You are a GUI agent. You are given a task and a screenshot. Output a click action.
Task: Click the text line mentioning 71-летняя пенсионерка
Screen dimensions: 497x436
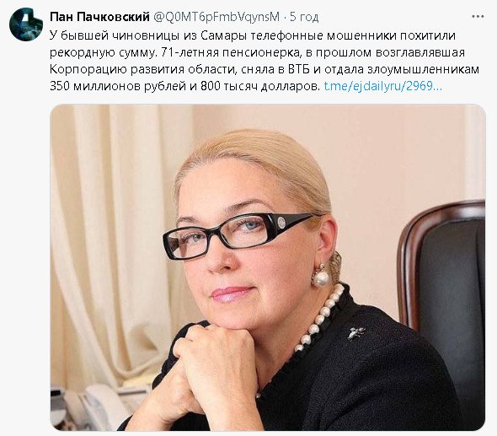pos(257,52)
